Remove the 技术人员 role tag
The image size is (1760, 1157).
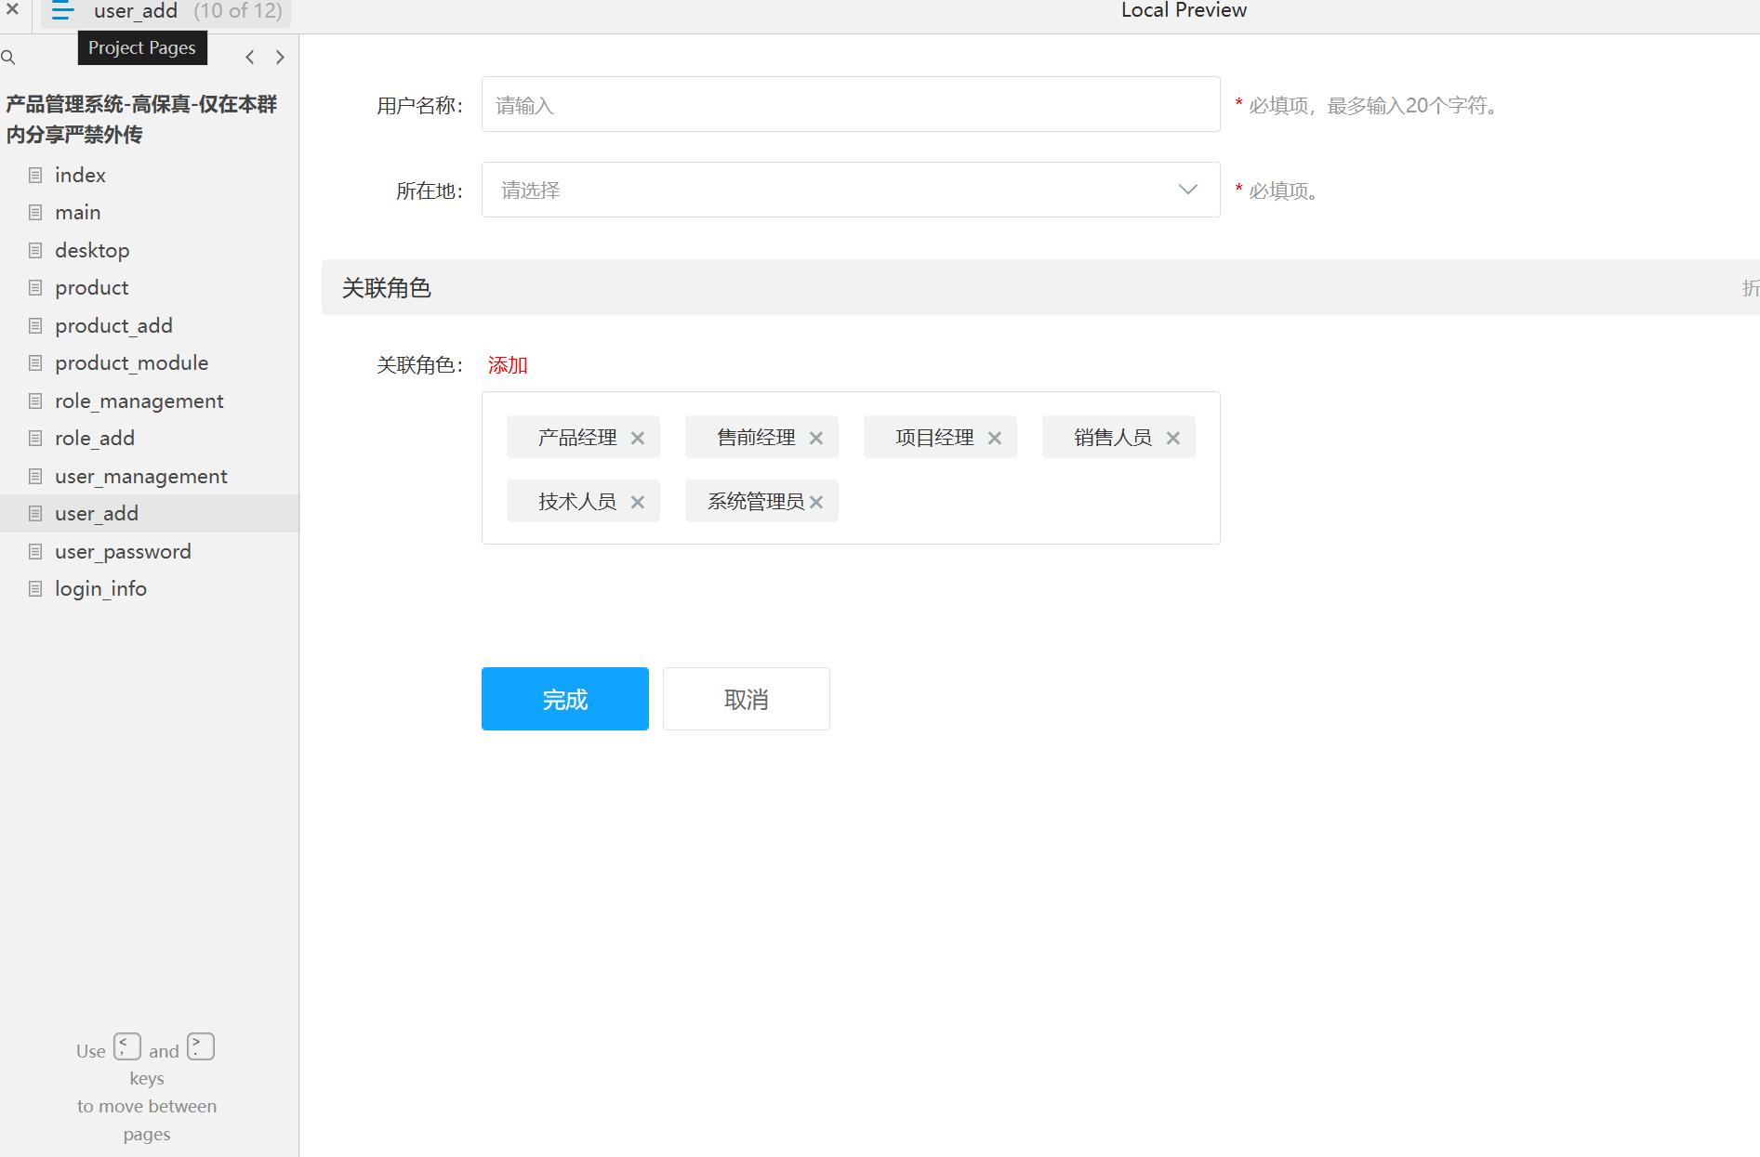tap(638, 502)
